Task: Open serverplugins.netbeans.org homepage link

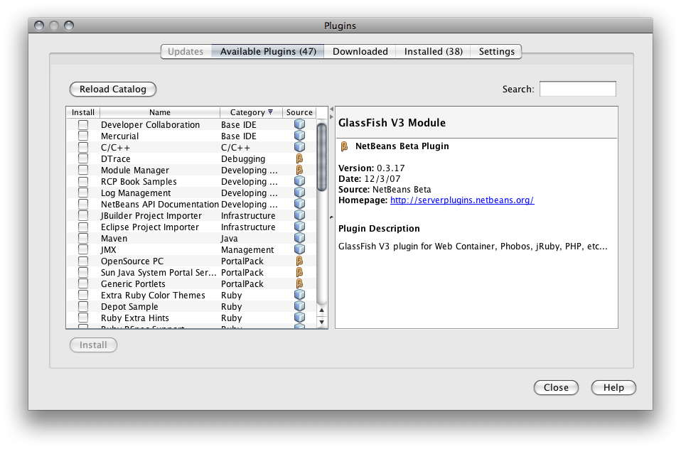Action: [x=462, y=200]
